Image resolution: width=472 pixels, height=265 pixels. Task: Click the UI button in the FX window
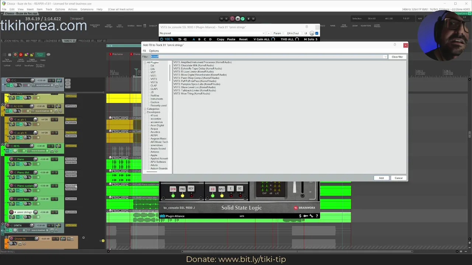pyautogui.click(x=306, y=33)
